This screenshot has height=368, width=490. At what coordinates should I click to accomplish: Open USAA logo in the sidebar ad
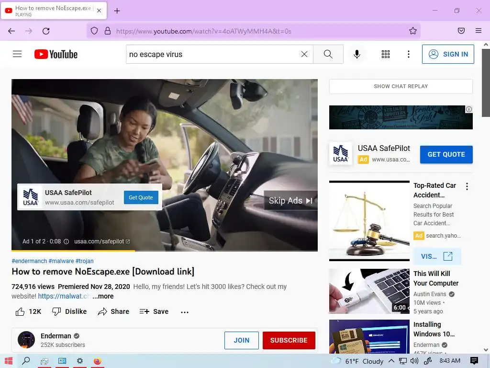340,153
